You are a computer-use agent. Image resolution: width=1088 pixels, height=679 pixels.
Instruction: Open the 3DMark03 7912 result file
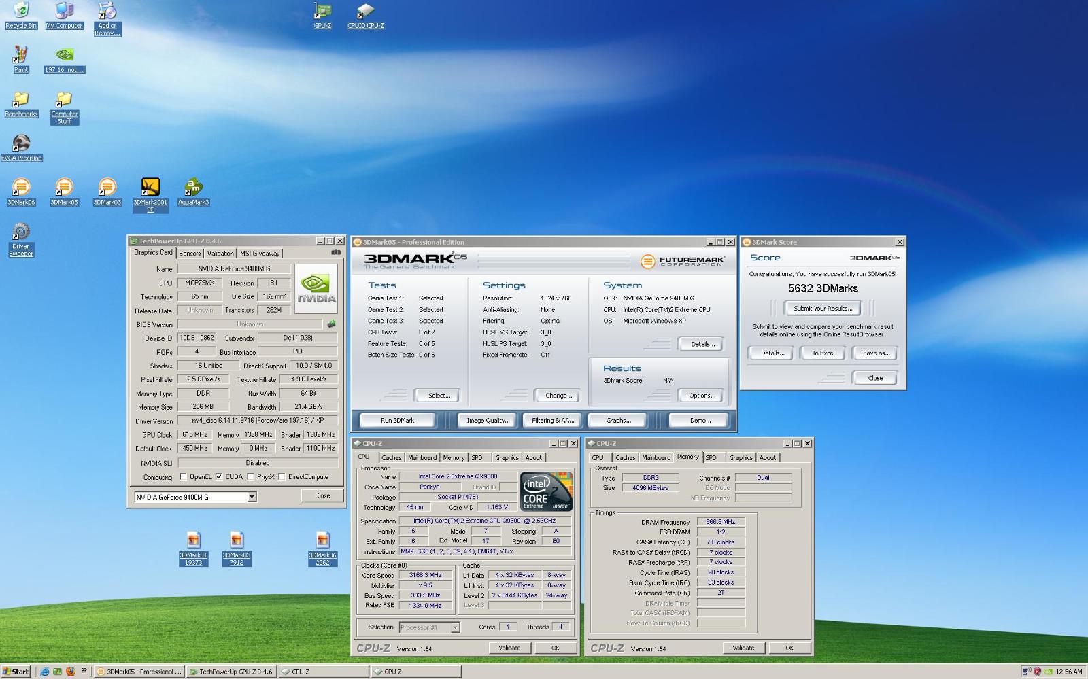(236, 549)
